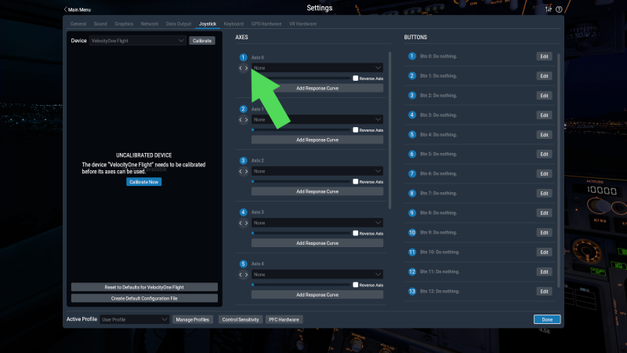This screenshot has height=353, width=627.
Task: Click the number 1 badge for Axis 0
Action: pos(243,57)
